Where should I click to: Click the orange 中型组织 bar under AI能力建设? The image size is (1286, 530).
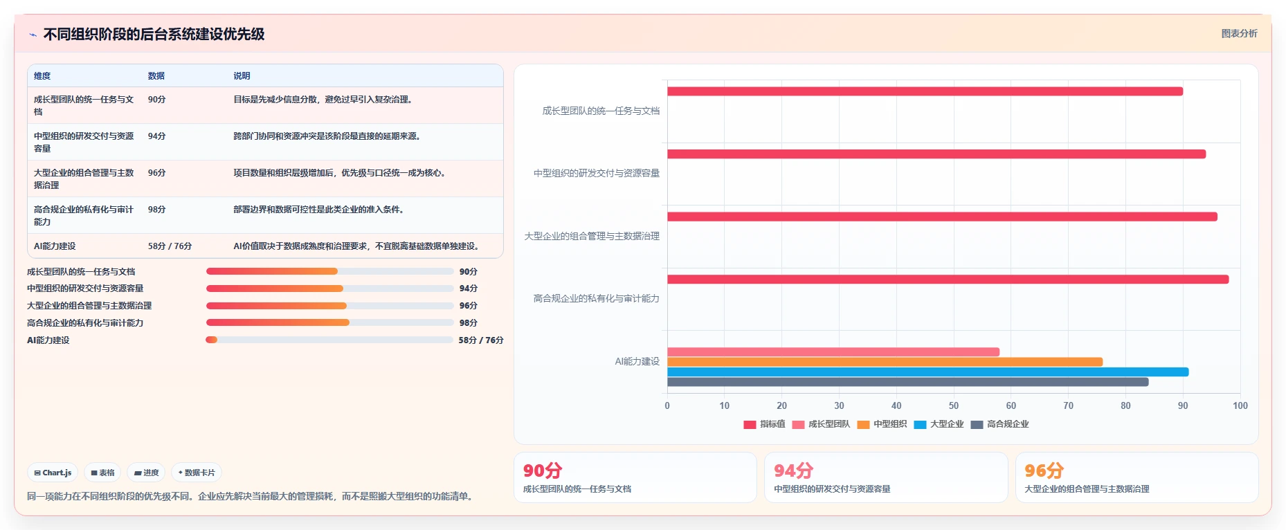[x=885, y=362]
